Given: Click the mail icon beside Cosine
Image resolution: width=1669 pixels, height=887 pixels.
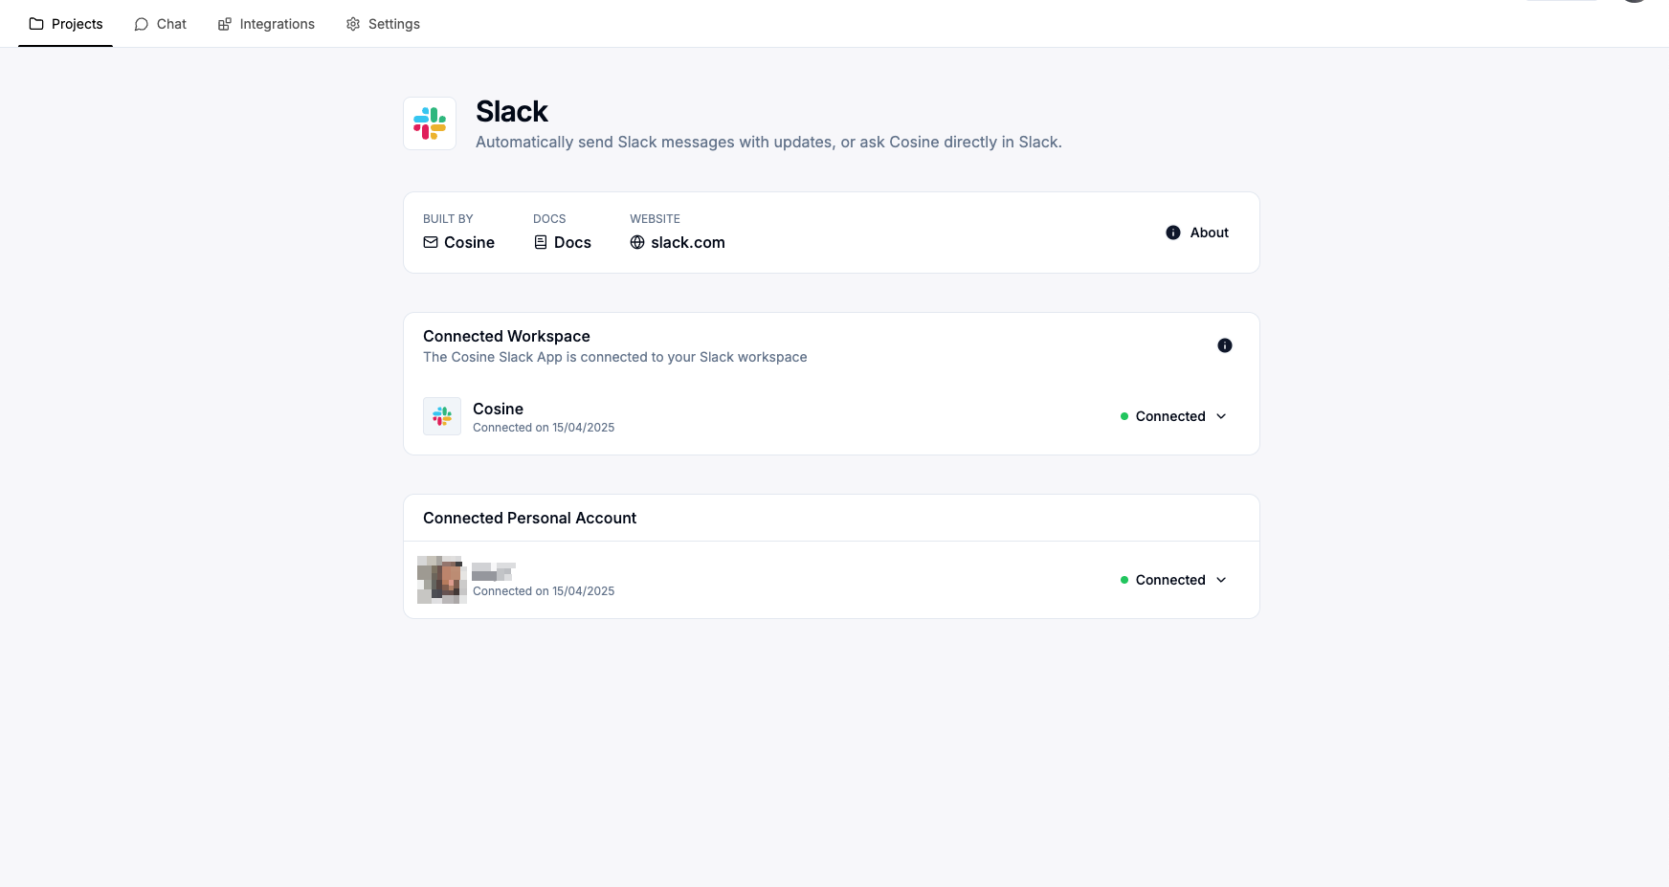Looking at the screenshot, I should tap(431, 242).
